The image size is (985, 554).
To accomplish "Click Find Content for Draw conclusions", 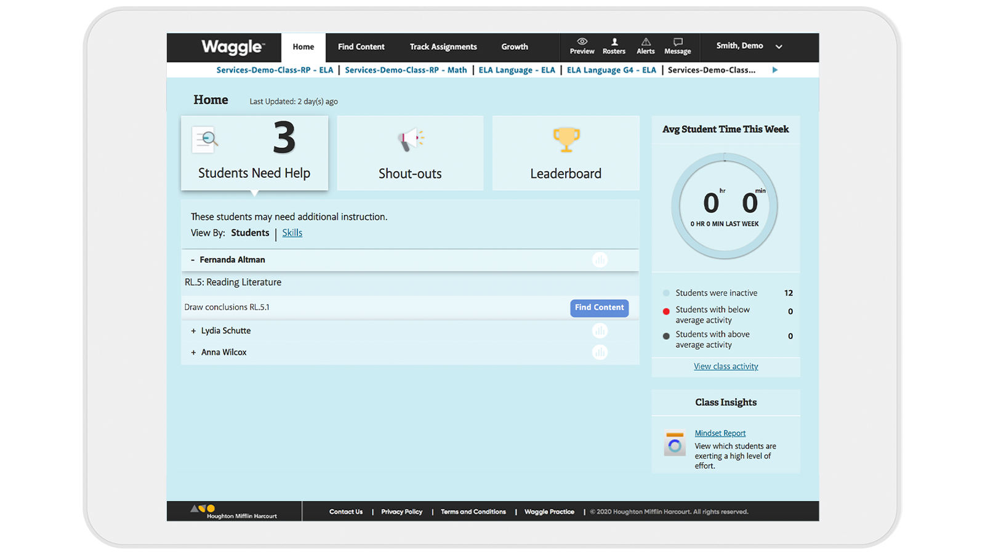I will tap(600, 308).
